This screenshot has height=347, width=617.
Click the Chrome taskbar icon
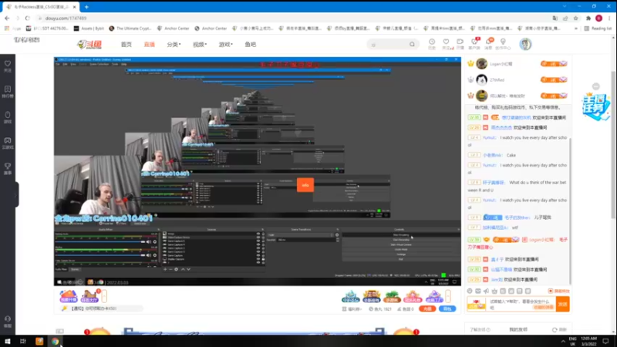[55, 341]
